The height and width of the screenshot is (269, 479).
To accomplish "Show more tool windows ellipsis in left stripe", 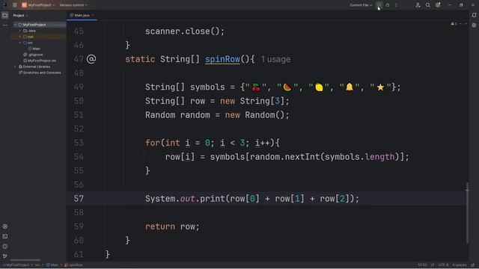I will point(5,25).
